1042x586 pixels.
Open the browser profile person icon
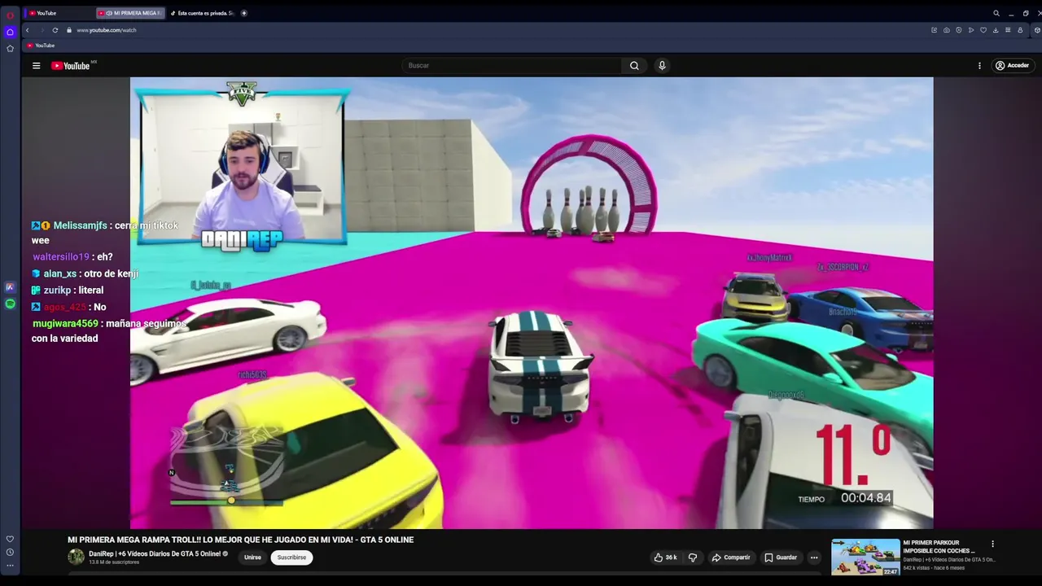1019,30
